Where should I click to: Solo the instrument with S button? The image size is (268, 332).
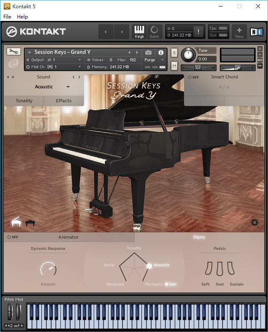[174, 53]
